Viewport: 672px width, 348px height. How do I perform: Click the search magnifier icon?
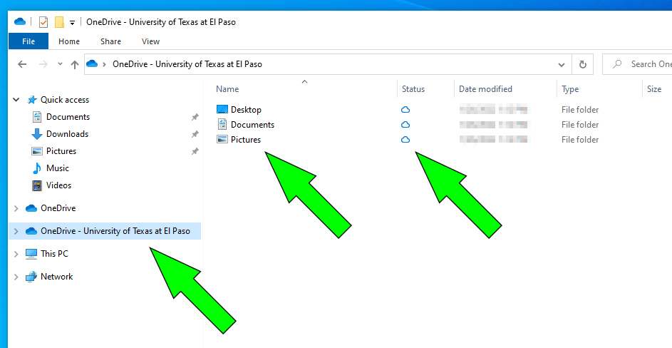pos(617,64)
